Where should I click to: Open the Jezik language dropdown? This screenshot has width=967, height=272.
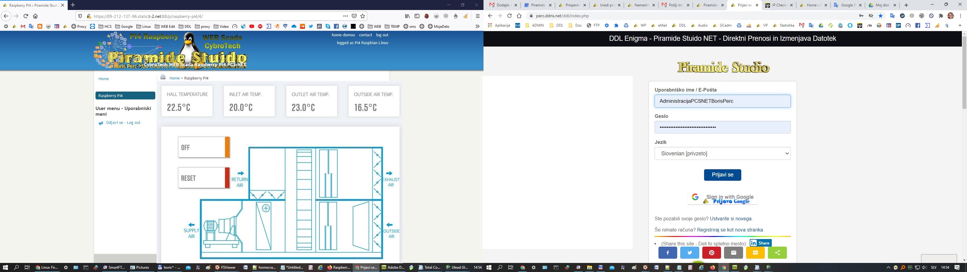click(x=723, y=153)
